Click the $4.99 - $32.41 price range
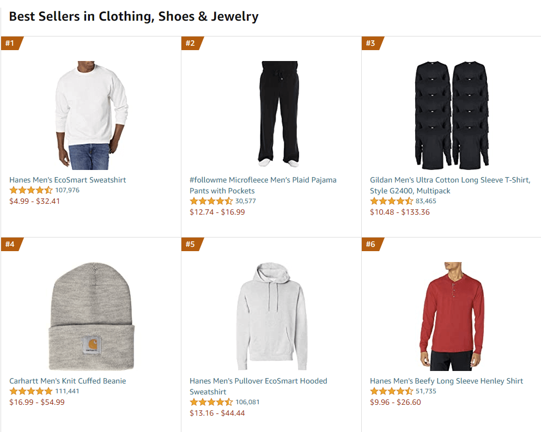The height and width of the screenshot is (432, 541). coord(35,201)
